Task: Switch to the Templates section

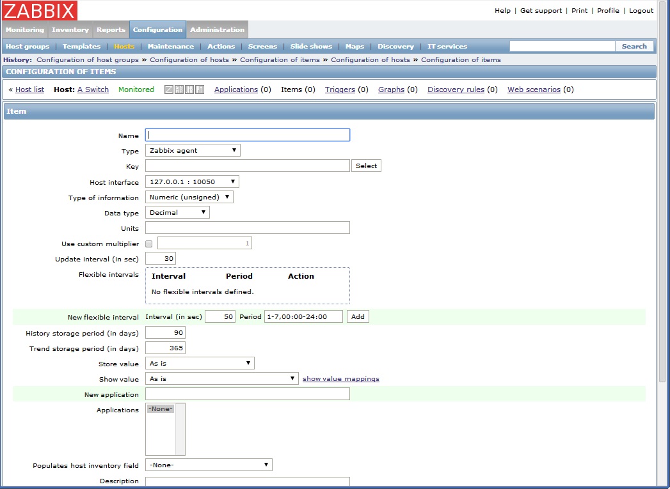Action: tap(81, 46)
